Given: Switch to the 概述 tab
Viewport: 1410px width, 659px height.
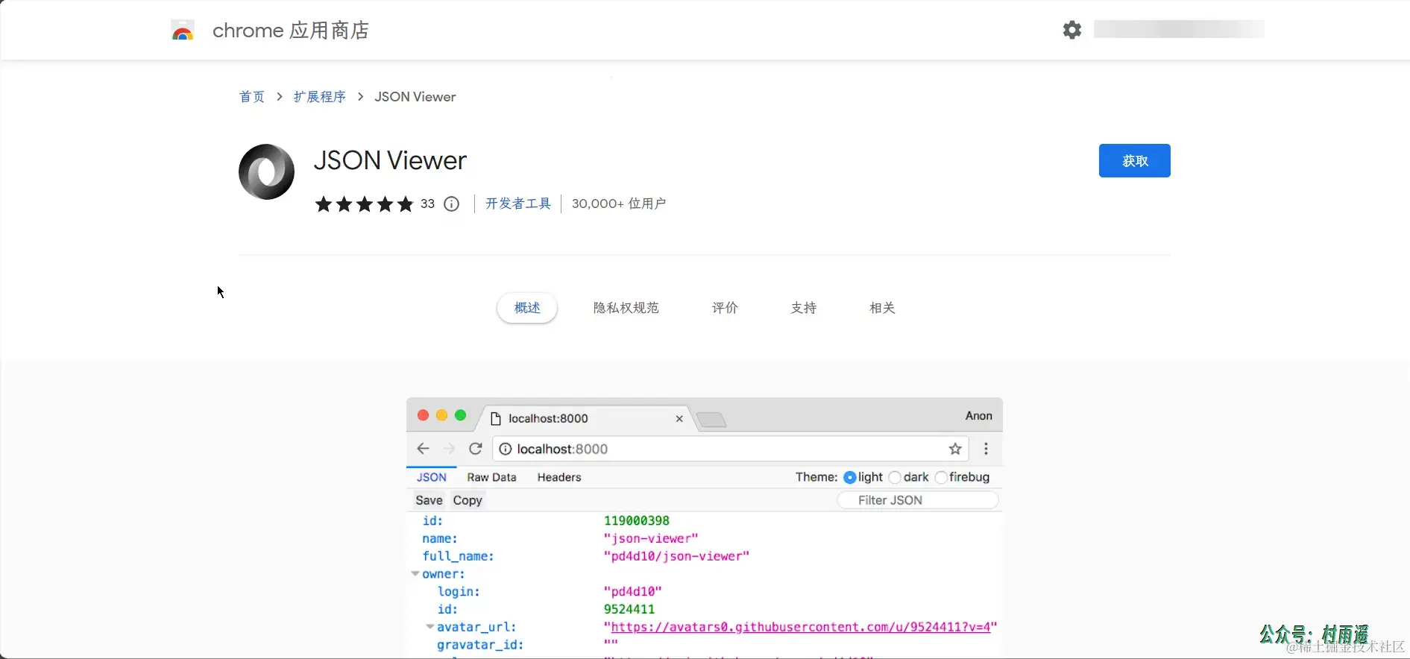Looking at the screenshot, I should coord(527,308).
